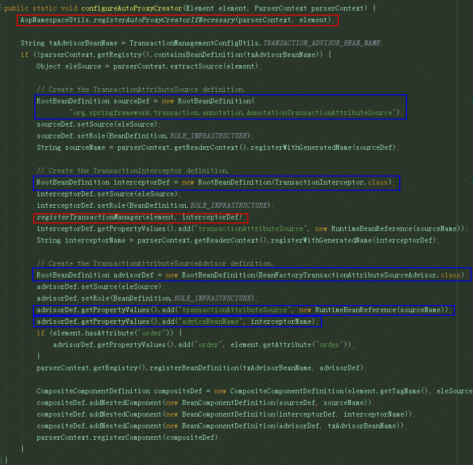Click the TransactionInterceptor.class argument
This screenshot has height=465, width=473.
pos(331,183)
